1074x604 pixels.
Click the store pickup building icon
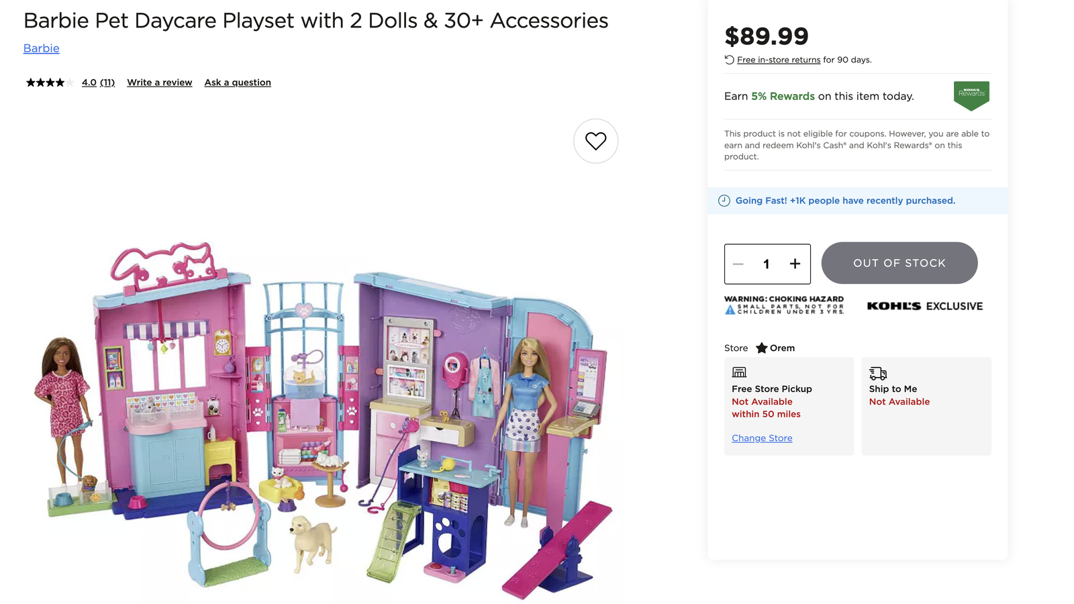tap(739, 372)
